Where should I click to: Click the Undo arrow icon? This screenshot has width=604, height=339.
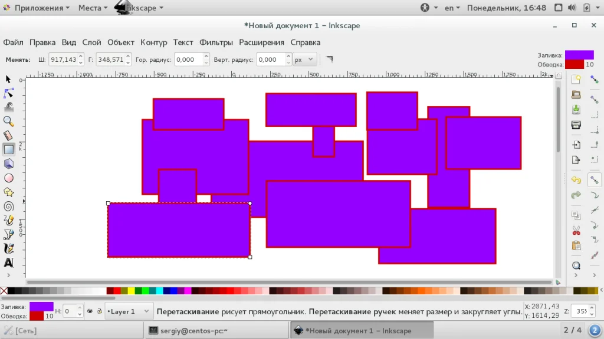576,180
